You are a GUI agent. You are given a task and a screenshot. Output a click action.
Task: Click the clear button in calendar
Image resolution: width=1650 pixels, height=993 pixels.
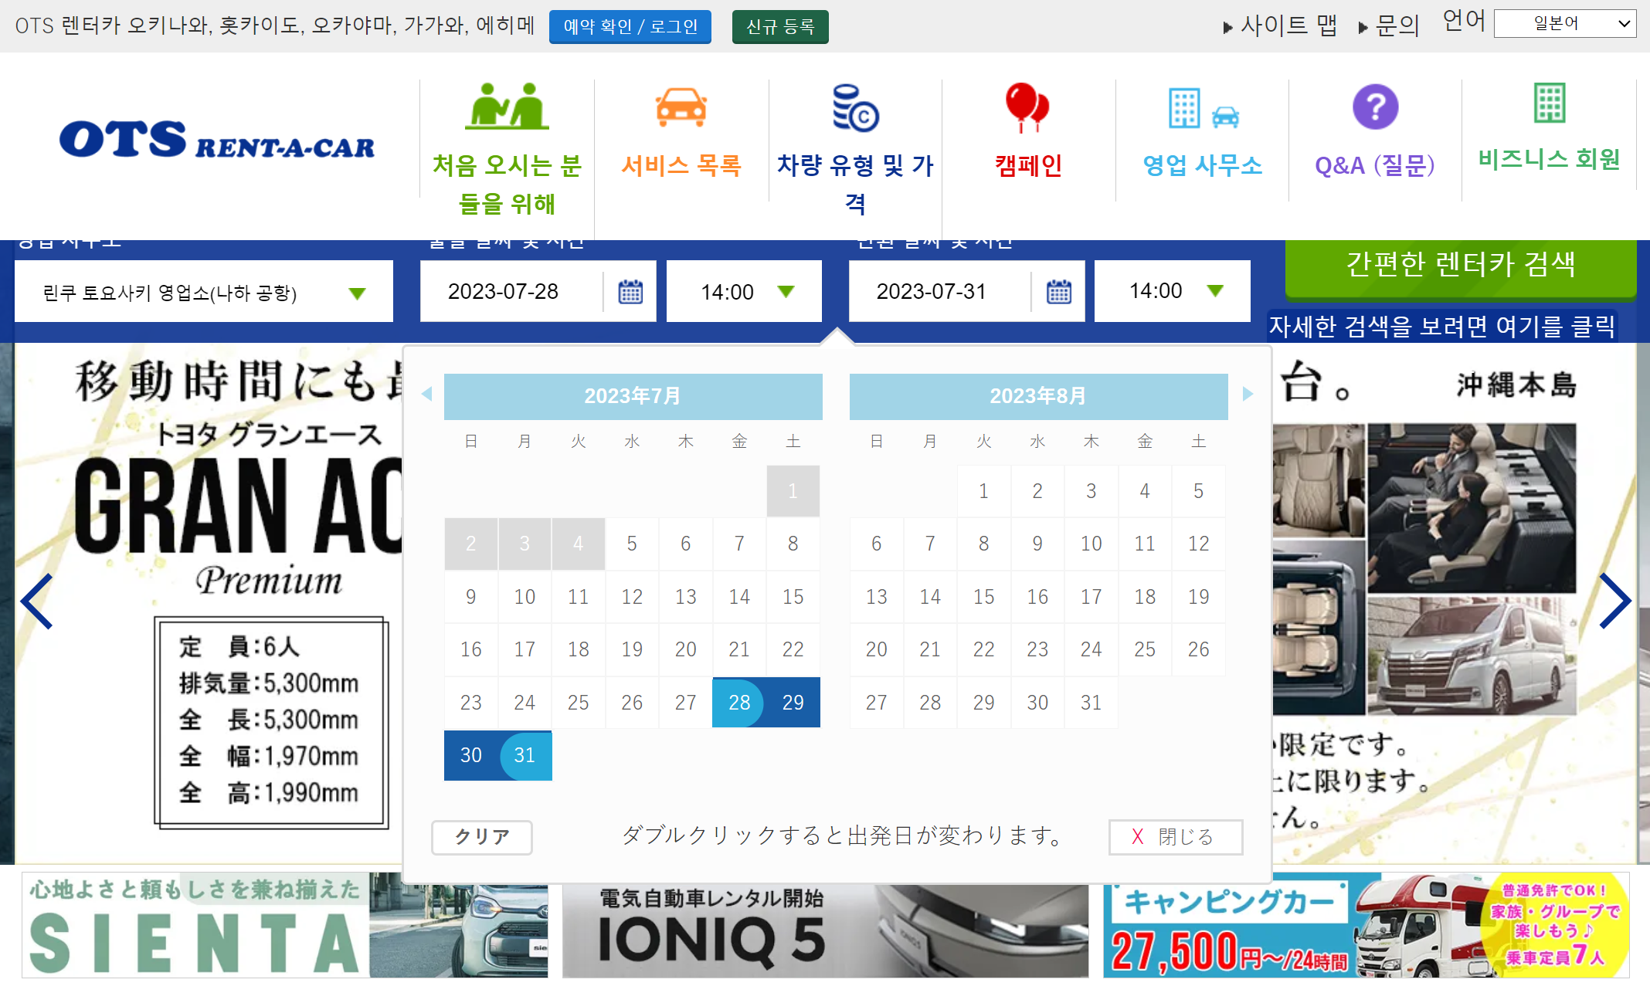click(x=481, y=837)
